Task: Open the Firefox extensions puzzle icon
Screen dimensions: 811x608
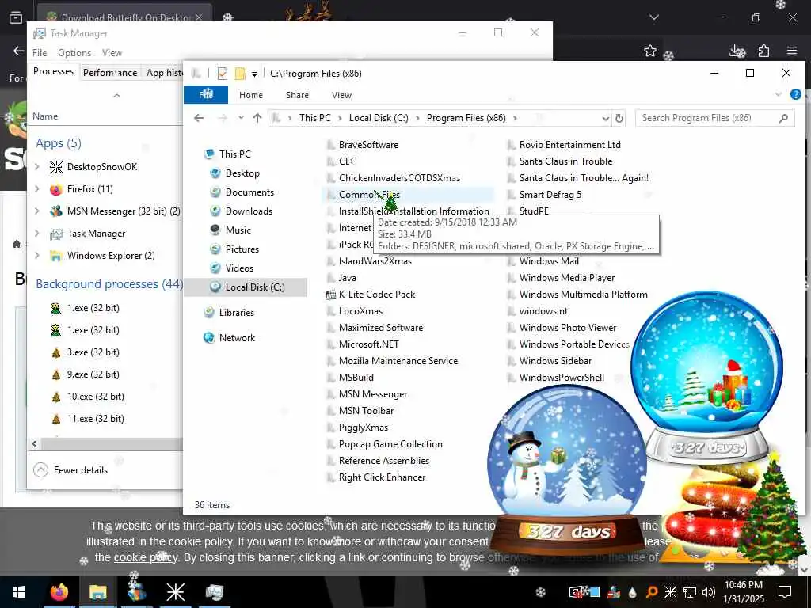Action: pyautogui.click(x=764, y=51)
